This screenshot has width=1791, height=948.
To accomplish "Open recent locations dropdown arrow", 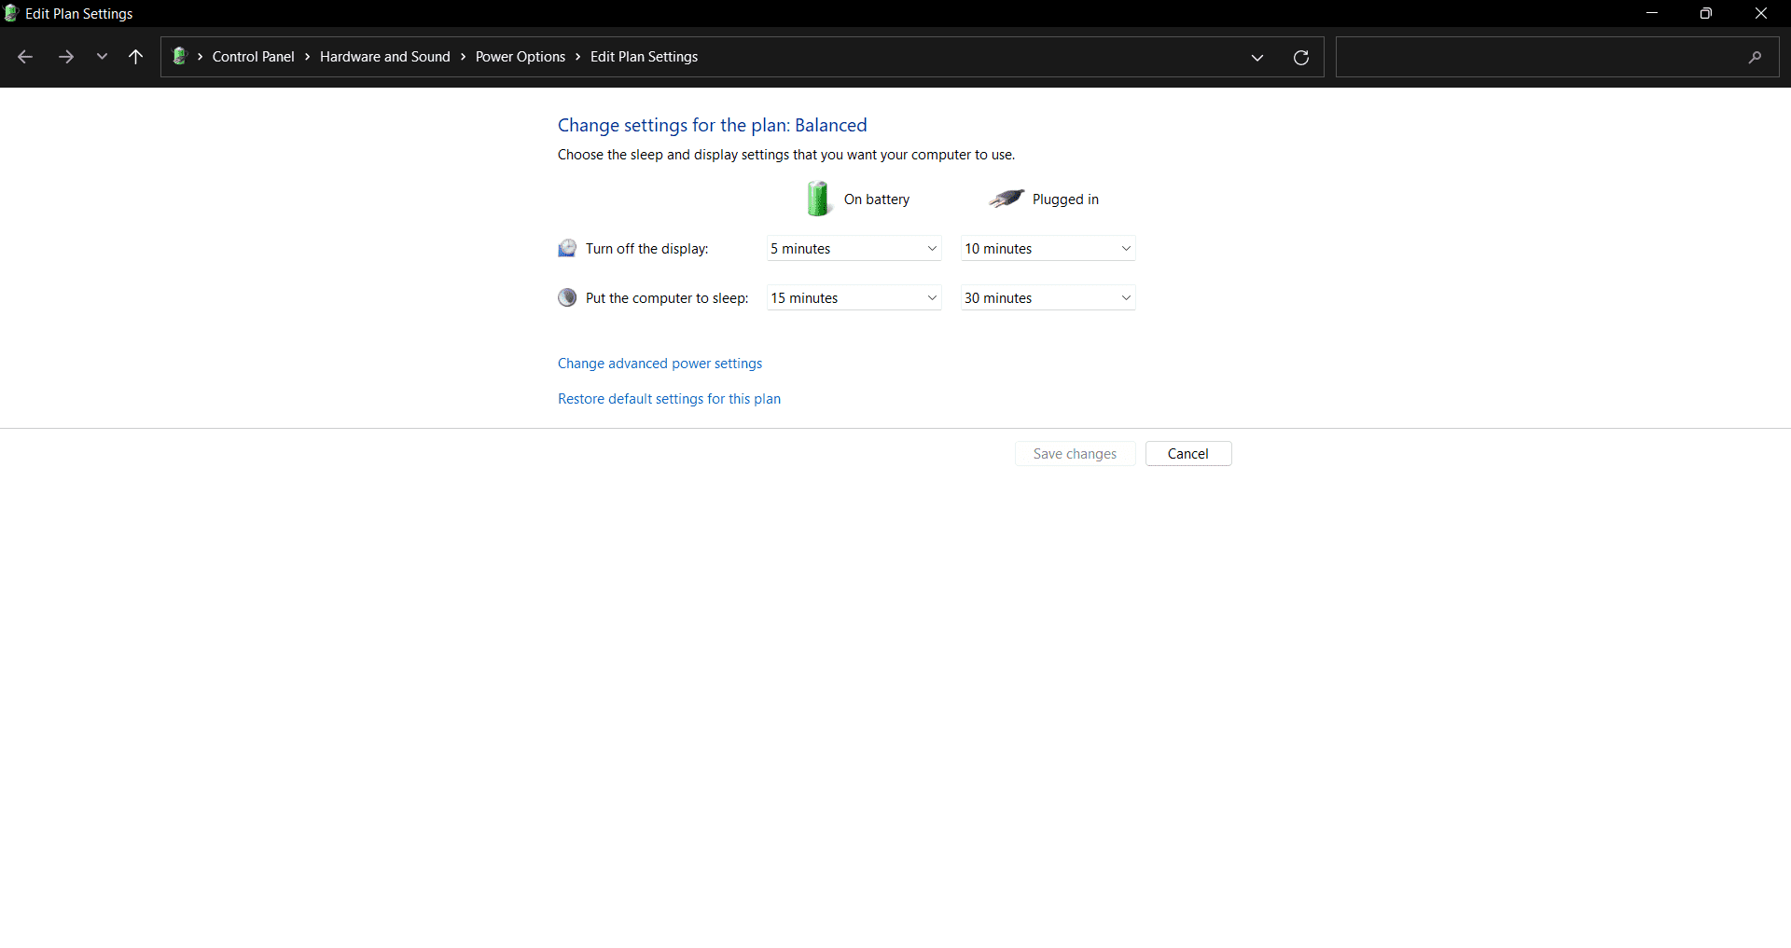I will point(102,57).
